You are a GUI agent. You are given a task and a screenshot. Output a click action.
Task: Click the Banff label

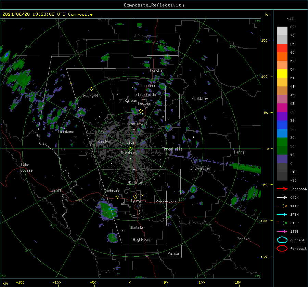tap(56, 190)
